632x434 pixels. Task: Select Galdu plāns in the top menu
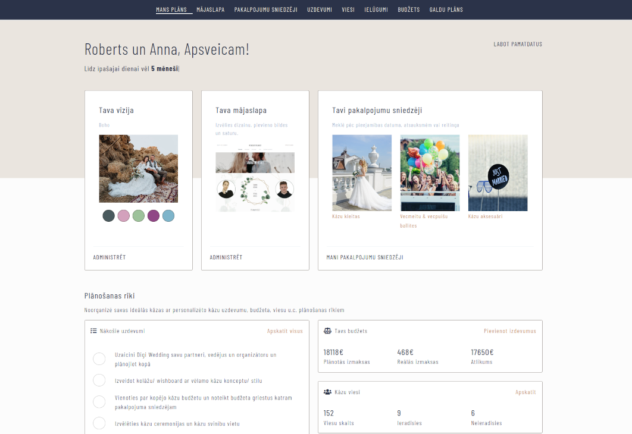click(446, 10)
